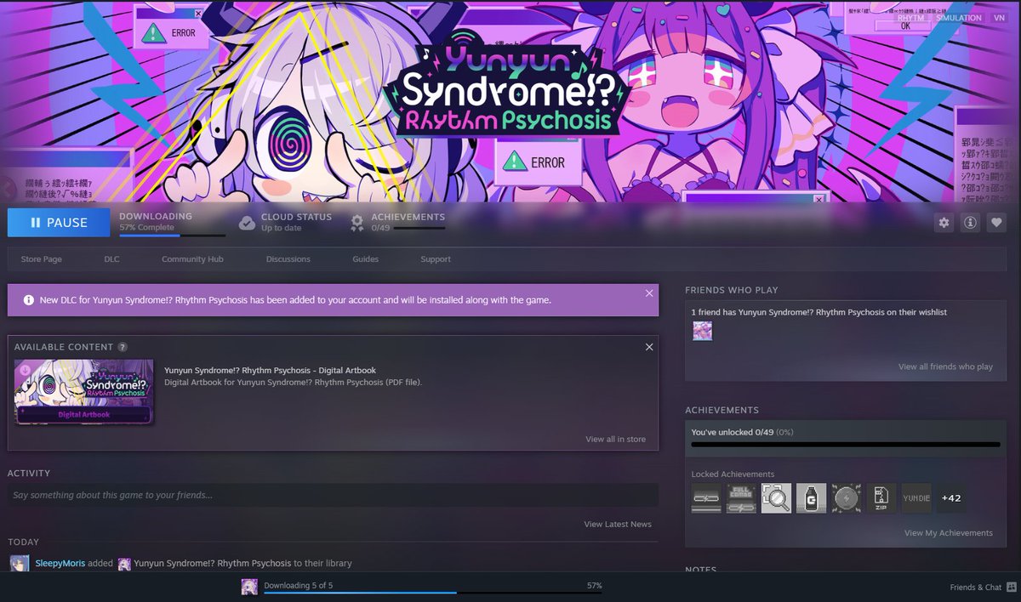Open SleepyMoris profile link
The image size is (1021, 602).
[x=60, y=564]
